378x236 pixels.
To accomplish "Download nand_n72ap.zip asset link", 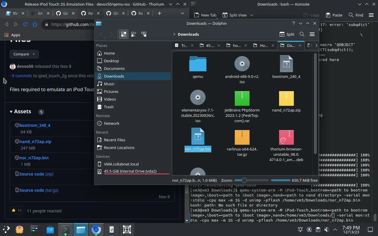I will tap(35, 141).
